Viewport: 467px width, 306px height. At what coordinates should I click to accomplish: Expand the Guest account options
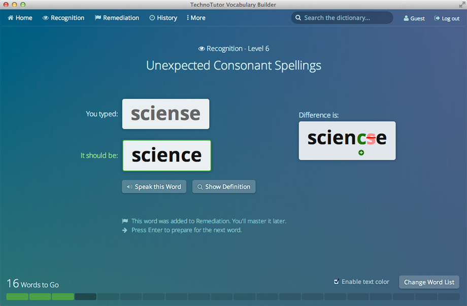[x=414, y=18]
